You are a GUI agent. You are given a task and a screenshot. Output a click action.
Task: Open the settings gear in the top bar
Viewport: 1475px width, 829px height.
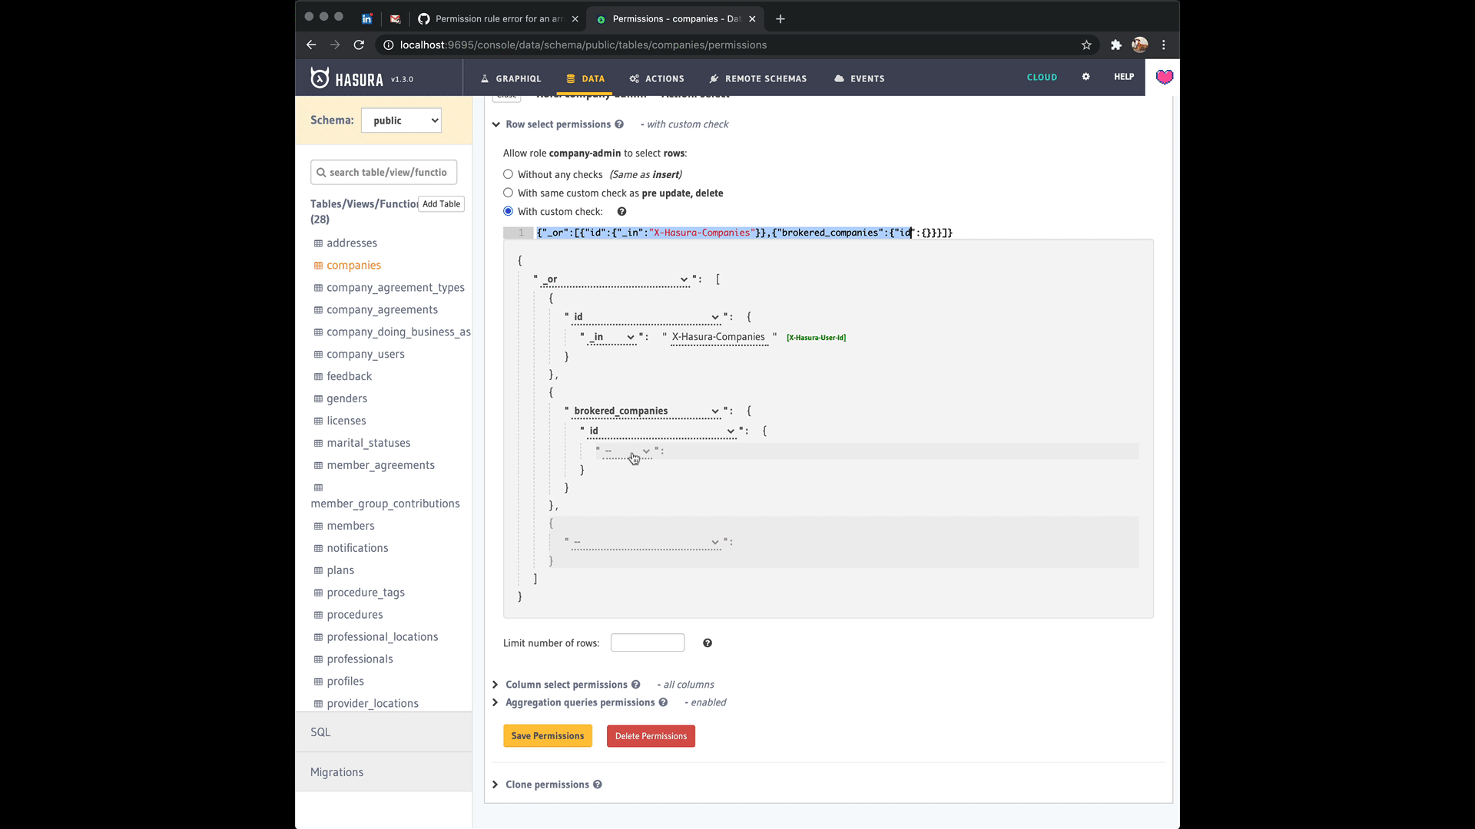1086,77
